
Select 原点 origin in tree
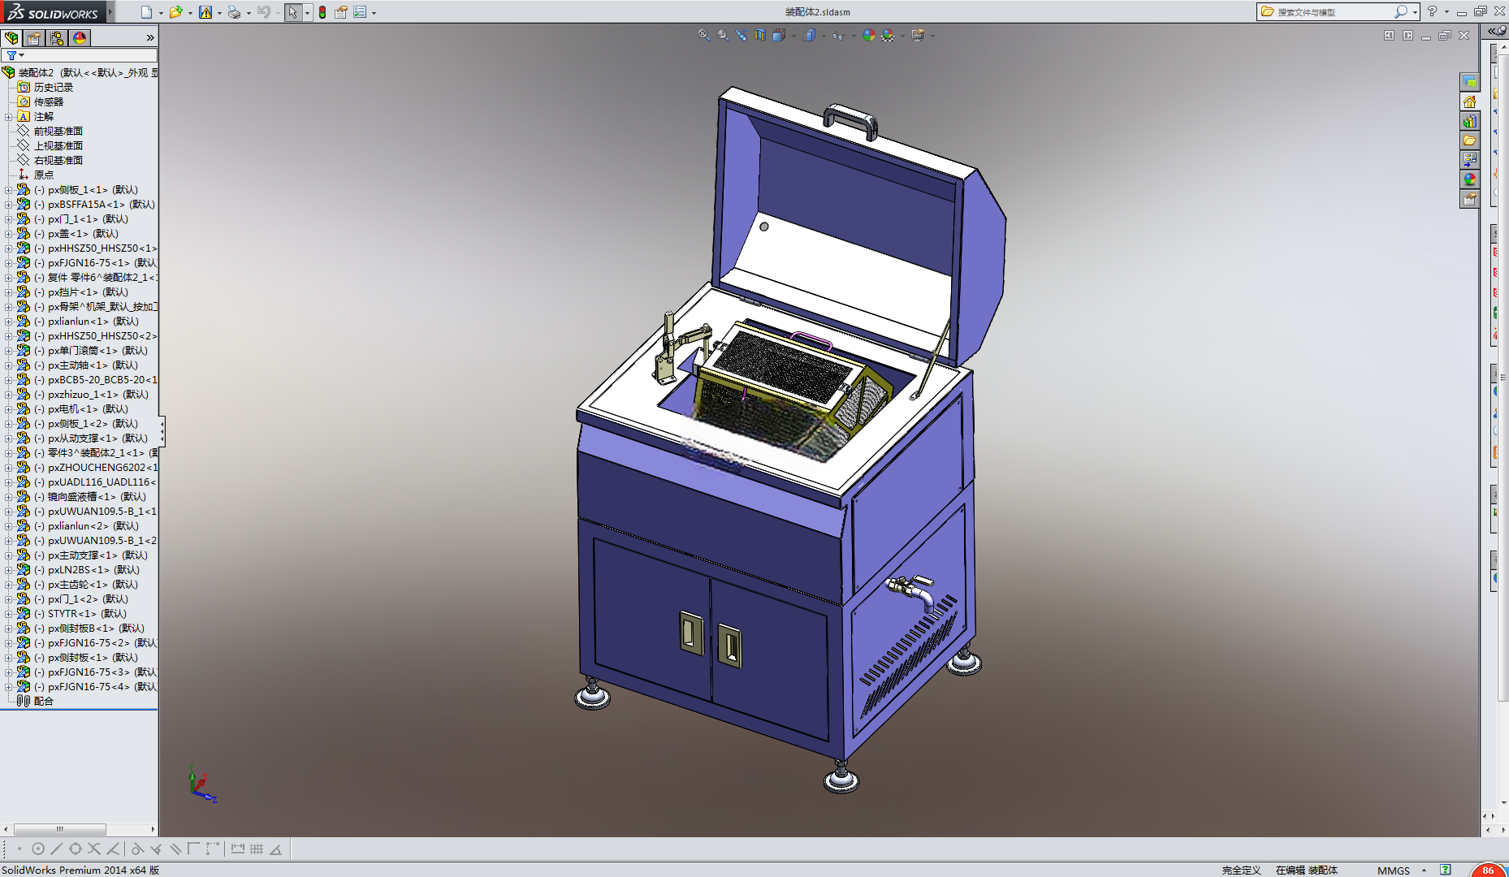[x=43, y=175]
